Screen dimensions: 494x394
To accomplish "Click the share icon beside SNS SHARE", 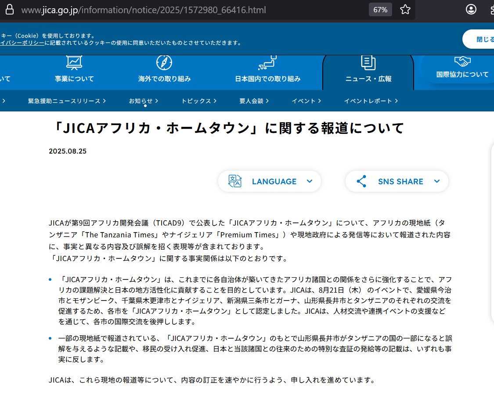I will pos(361,181).
